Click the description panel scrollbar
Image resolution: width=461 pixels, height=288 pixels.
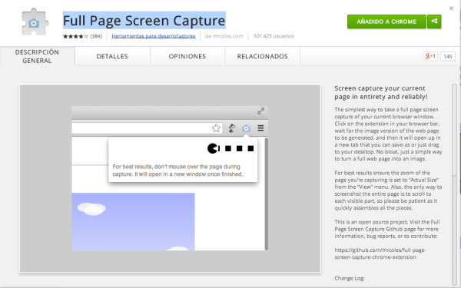[x=454, y=184]
